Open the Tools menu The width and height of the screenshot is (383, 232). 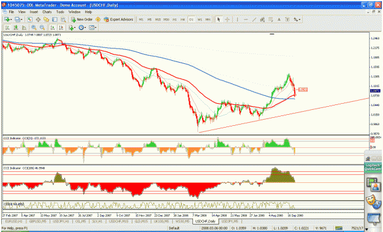tap(60, 12)
